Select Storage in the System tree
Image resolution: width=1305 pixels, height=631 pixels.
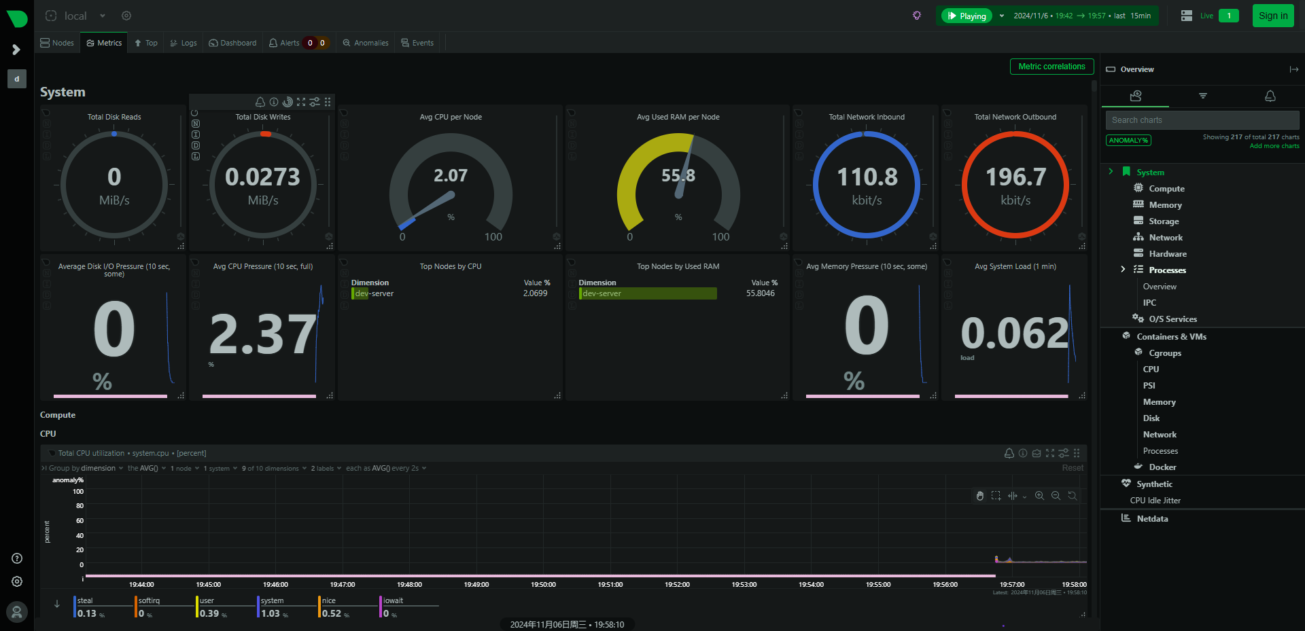[1164, 221]
